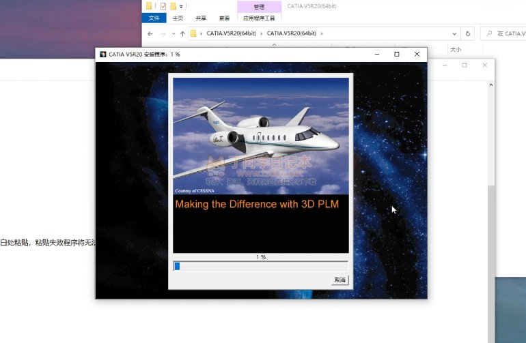Screen dimensions: 526x343
Task: Open the 应用程序工具 ribbon tab
Action: [259, 18]
